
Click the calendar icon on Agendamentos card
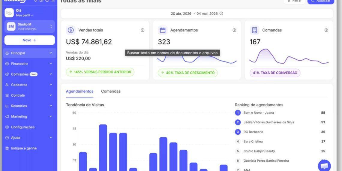(163, 30)
